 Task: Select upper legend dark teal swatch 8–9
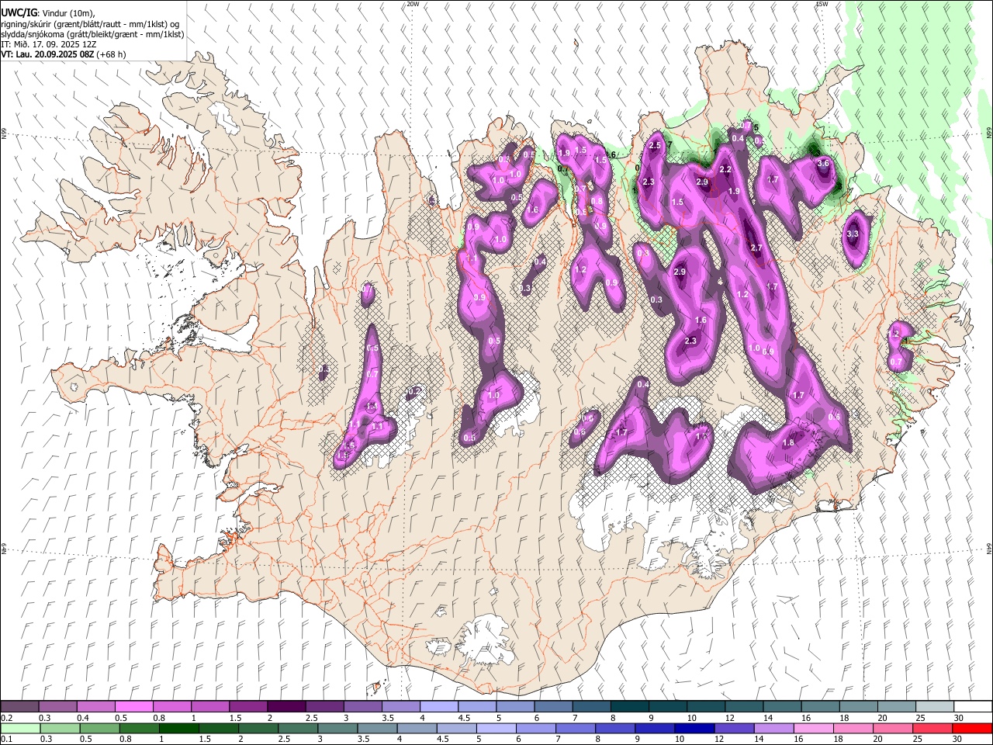click(629, 706)
